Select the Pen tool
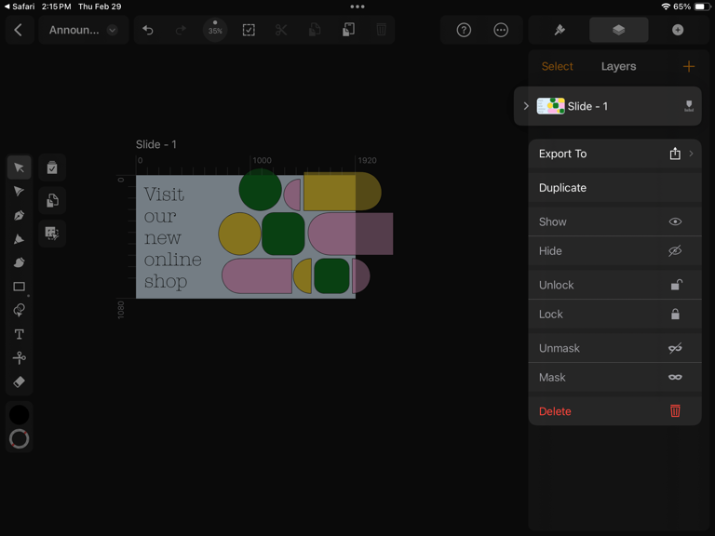715x536 pixels. pyautogui.click(x=20, y=215)
